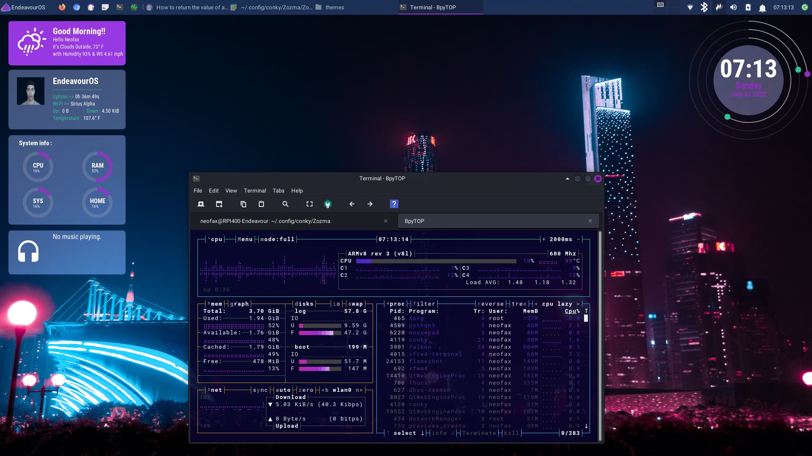812x456 pixels.
Task: Open the bpytop Menu button
Action: coord(245,239)
